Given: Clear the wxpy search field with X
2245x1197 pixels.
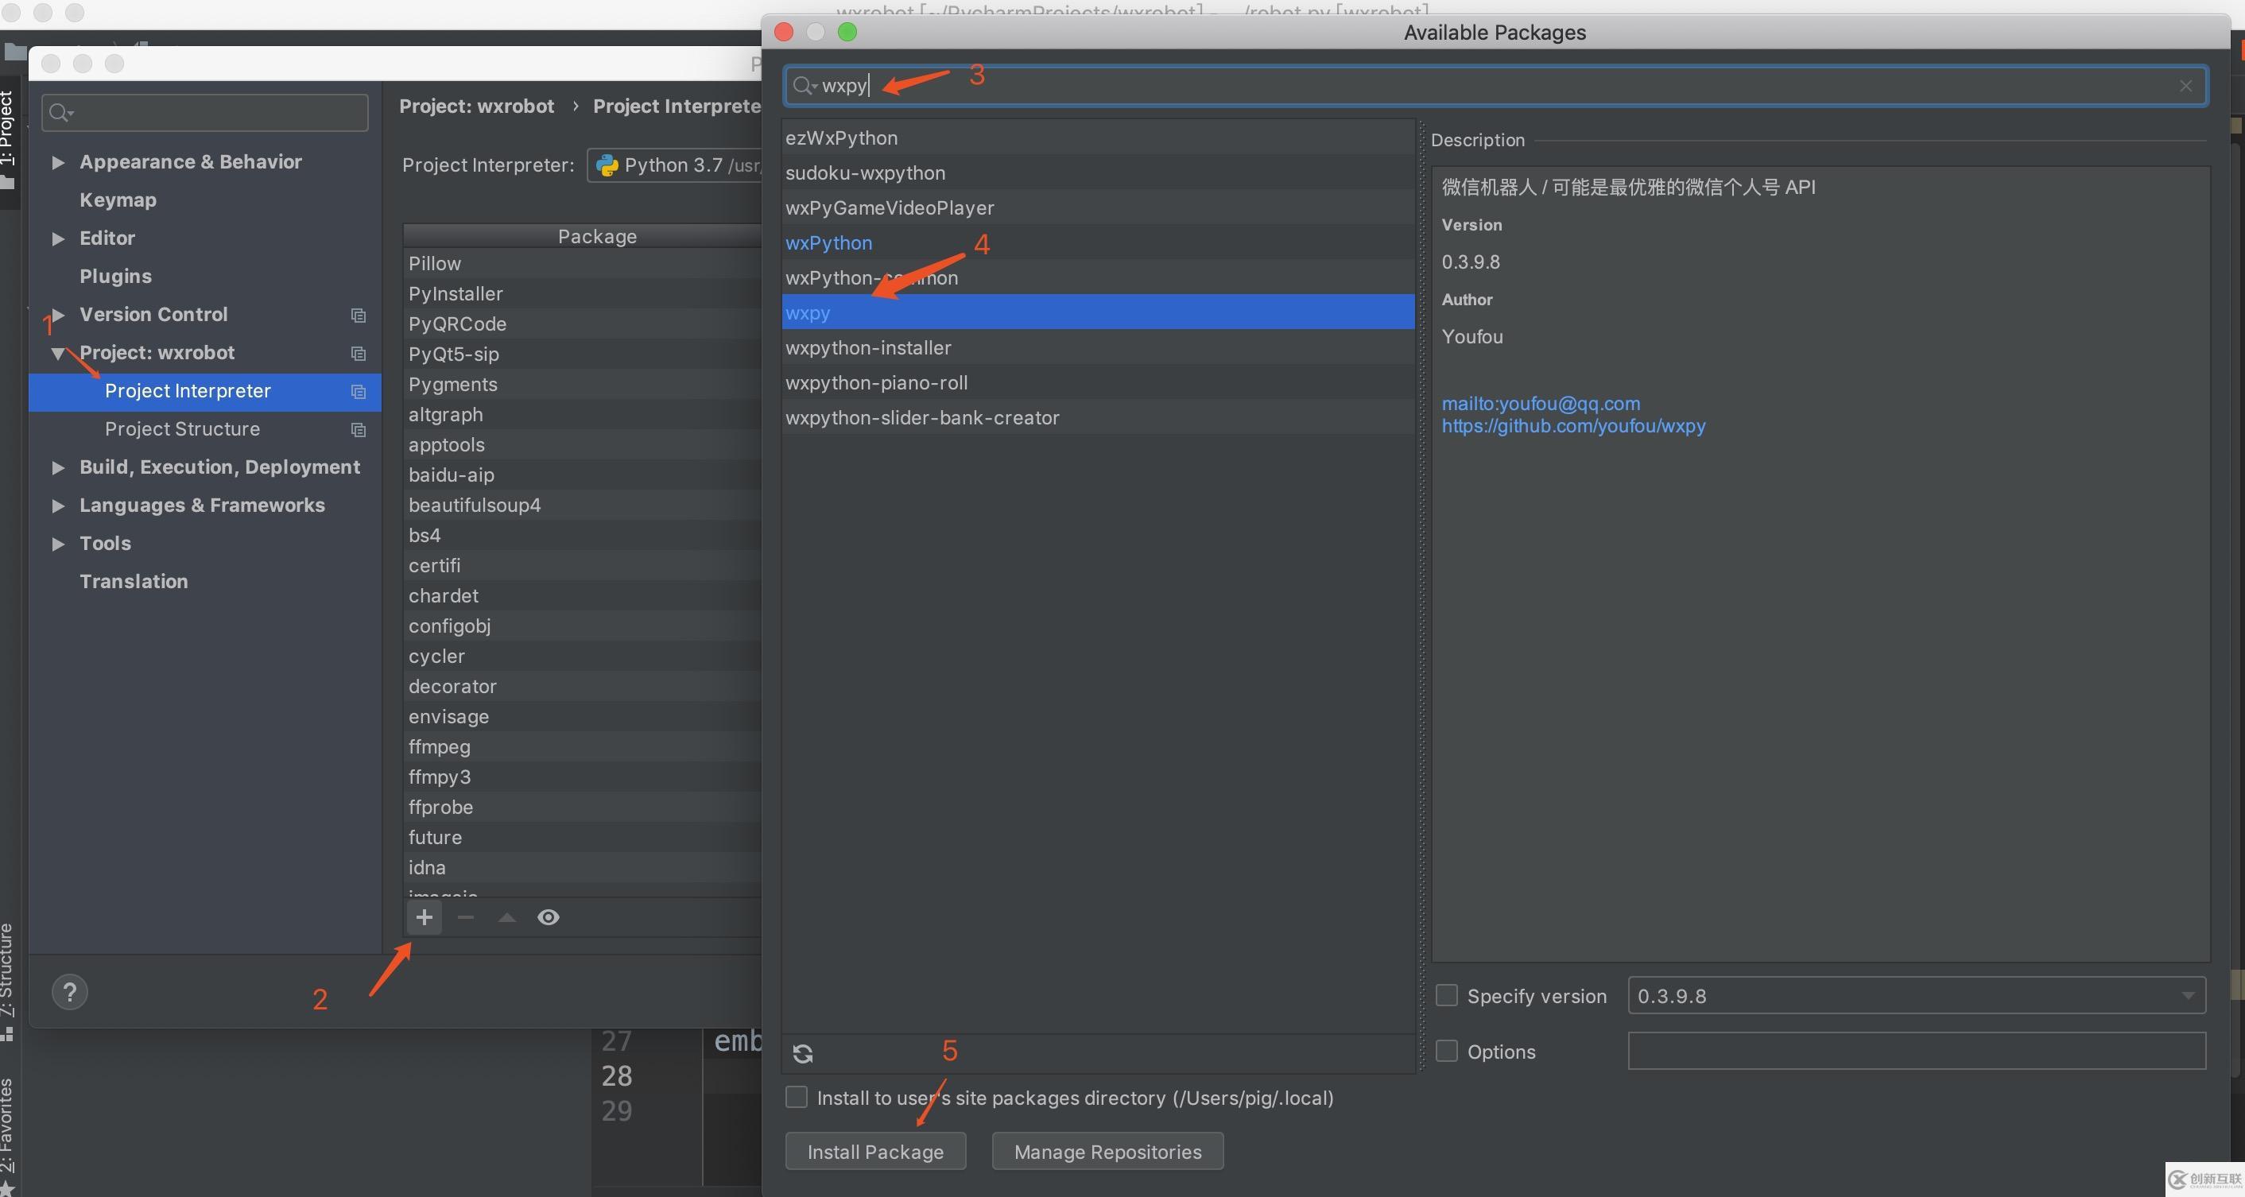Looking at the screenshot, I should click(2185, 85).
